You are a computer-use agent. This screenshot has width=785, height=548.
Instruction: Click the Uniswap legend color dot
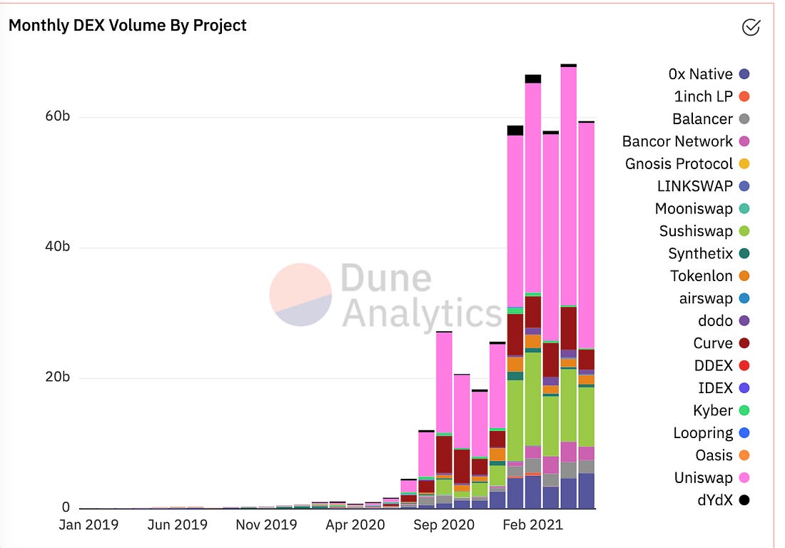[x=744, y=478]
